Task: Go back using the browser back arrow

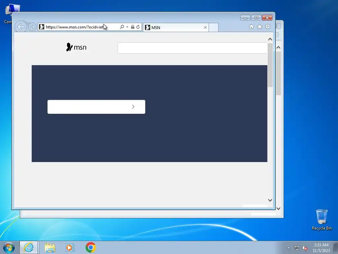Action: [21, 27]
